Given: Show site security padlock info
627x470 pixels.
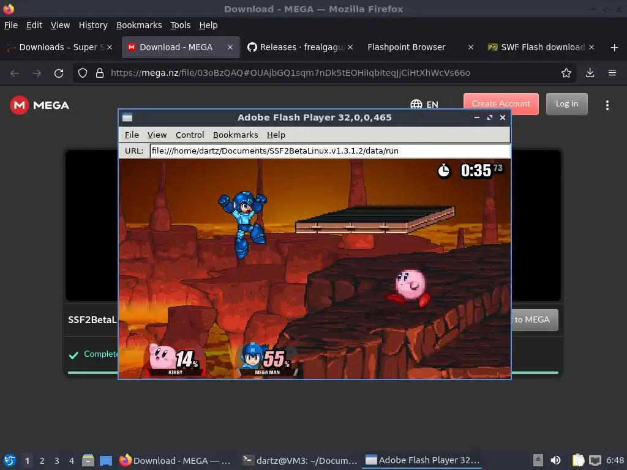Looking at the screenshot, I should tap(100, 73).
